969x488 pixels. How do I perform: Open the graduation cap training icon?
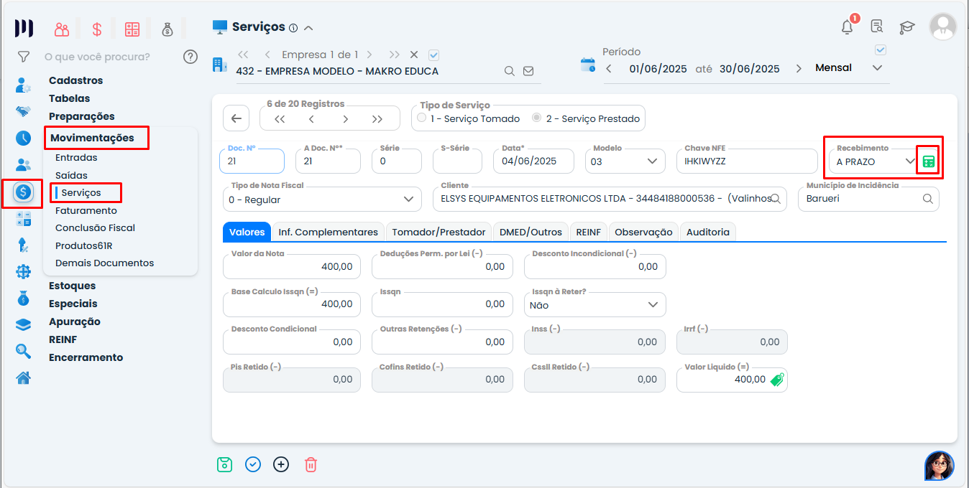click(x=907, y=27)
